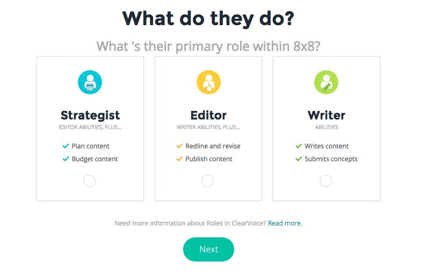Click the checkmark beside Plan content
The image size is (427, 277).
(x=66, y=146)
